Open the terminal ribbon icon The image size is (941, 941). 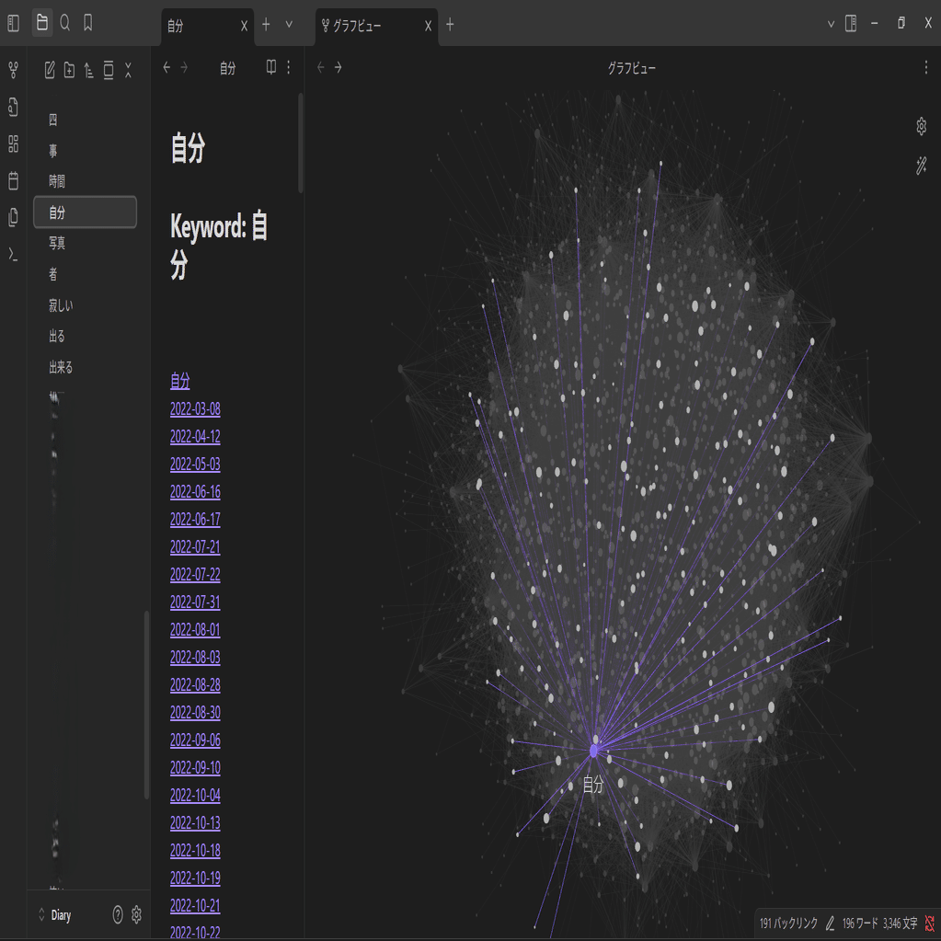pyautogui.click(x=13, y=255)
